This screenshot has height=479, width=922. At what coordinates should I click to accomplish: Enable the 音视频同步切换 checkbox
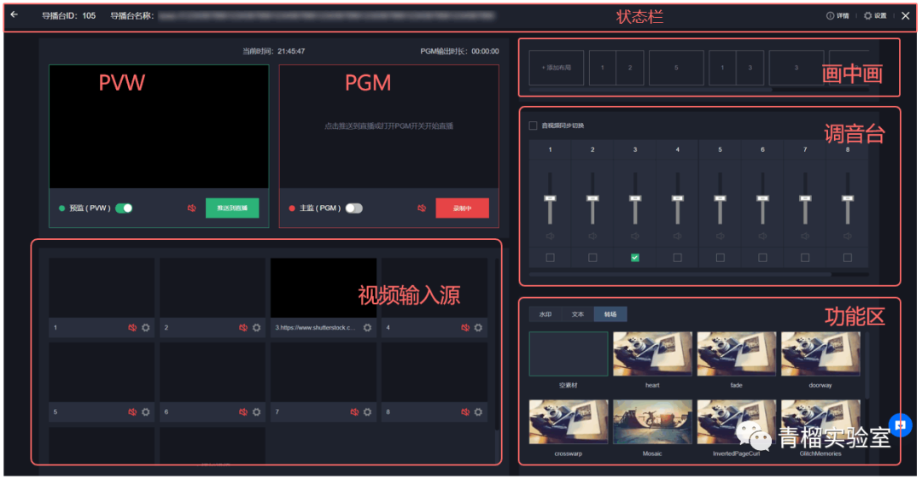point(534,126)
